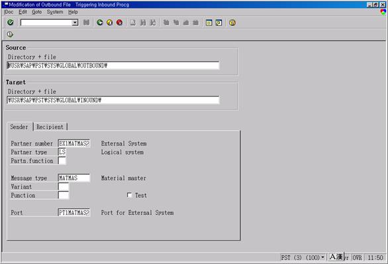Click the Message type MATMAS field
This screenshot has height=264, width=388.
73,178
